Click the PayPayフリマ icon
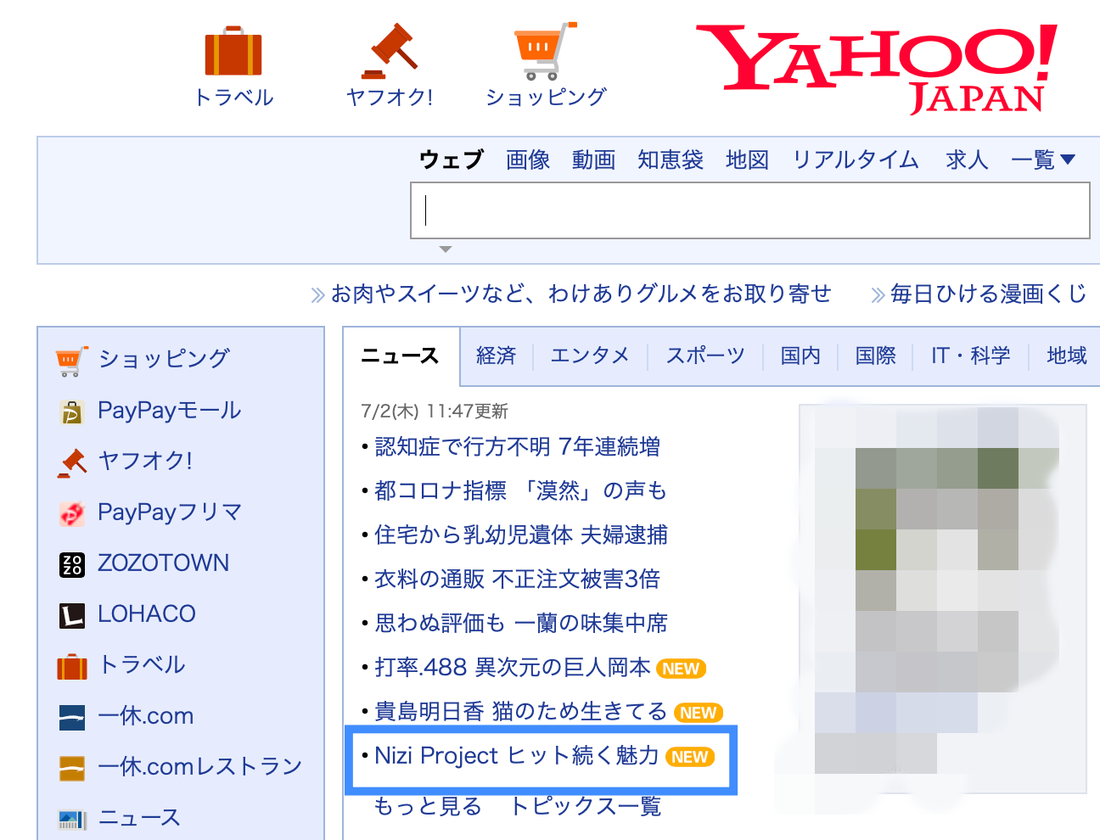Screen dimensions: 1100x840 [x=71, y=513]
